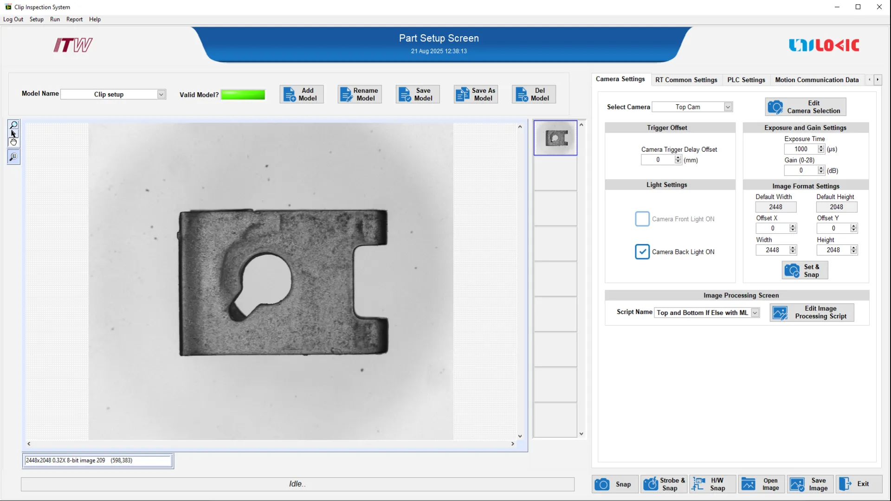The image size is (891, 501).
Task: Click the Snap camera icon at the bottom
Action: coord(614,484)
